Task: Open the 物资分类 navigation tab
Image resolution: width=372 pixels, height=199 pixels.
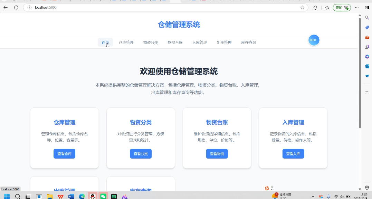Action: 151,42
